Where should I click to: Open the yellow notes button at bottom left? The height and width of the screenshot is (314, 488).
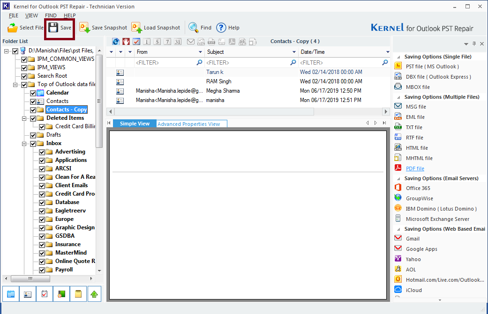tap(78, 294)
